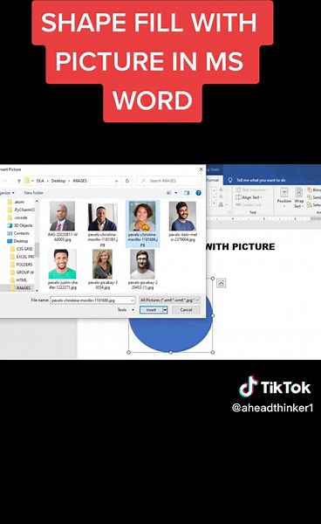Open Text Effects icon in WordArt Styles
321x524 pixels.
222,204
